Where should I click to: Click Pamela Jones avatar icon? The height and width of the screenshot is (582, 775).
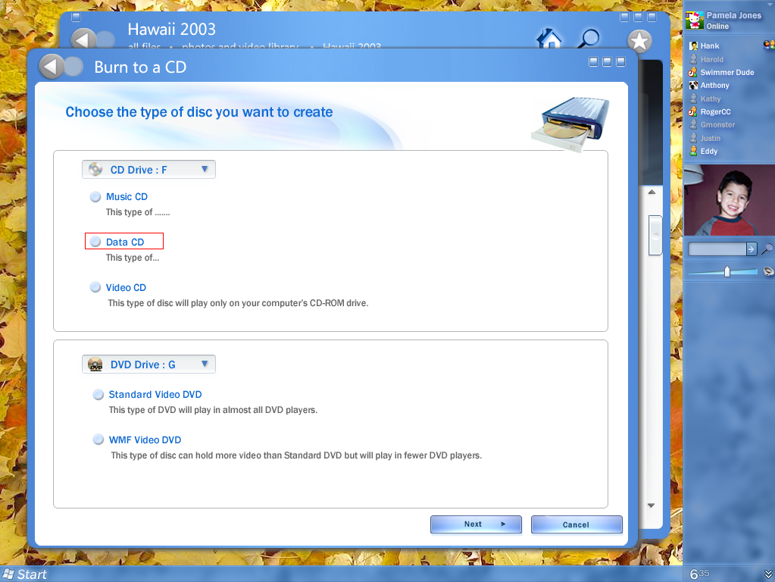(695, 20)
